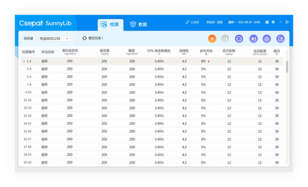
Task: Start detection with the orange play button
Action: (x=212, y=39)
